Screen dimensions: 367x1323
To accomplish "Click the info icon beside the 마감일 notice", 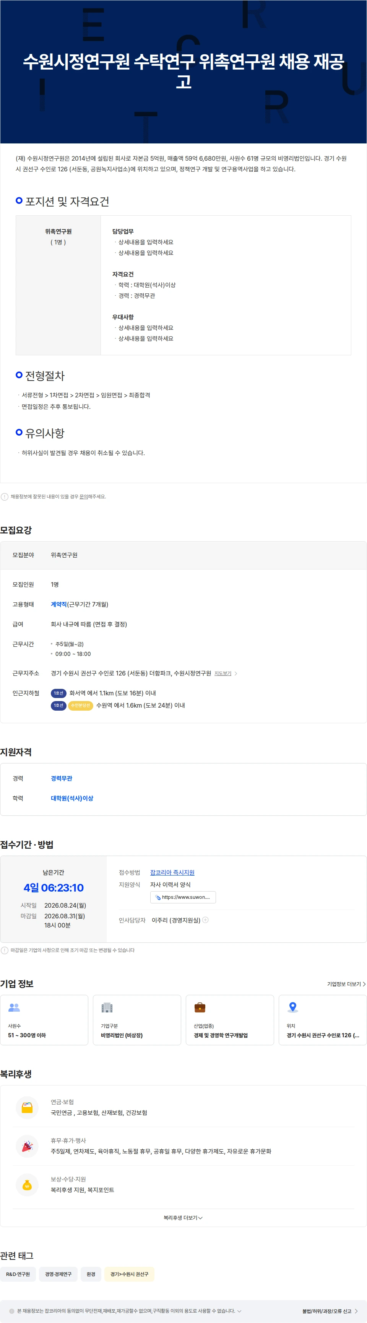I will click(5, 950).
